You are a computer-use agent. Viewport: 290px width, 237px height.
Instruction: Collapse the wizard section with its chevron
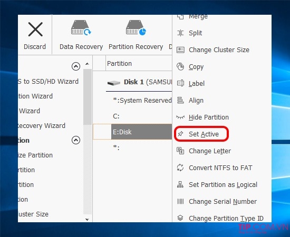[76, 66]
